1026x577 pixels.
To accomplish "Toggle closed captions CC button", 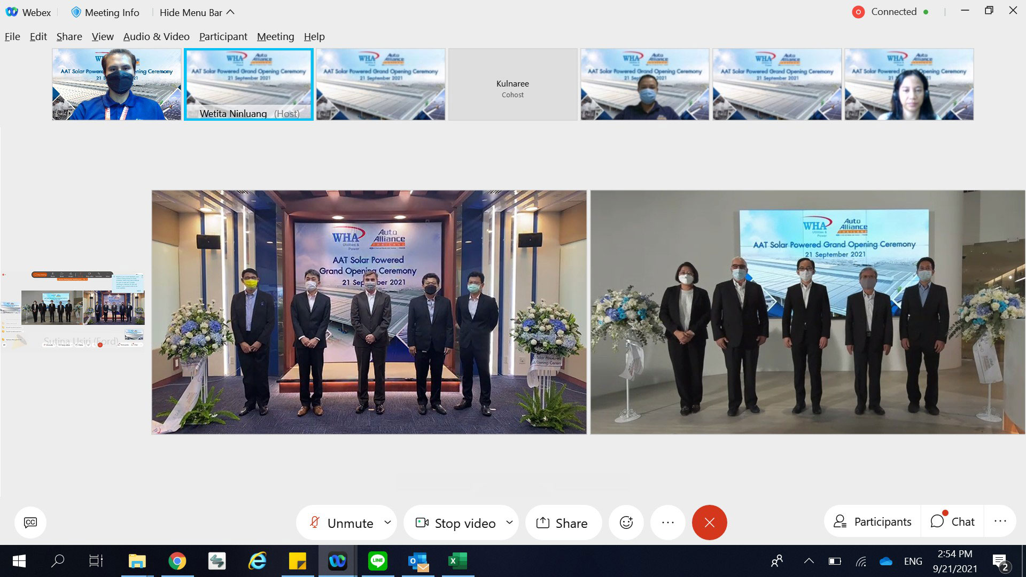I will [30, 522].
